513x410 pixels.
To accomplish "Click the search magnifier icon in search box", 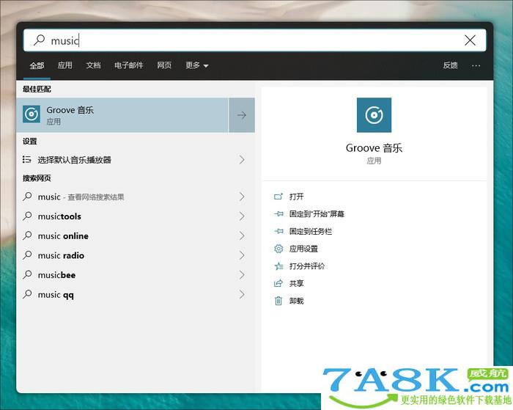I will 40,40.
